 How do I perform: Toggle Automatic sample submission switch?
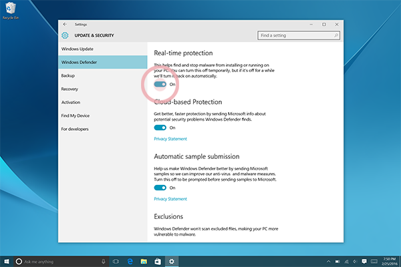[x=160, y=188]
